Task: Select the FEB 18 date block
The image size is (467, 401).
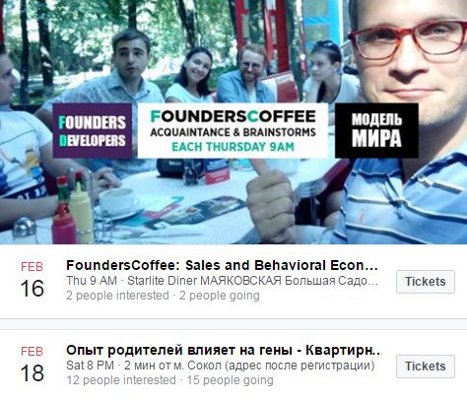Action: [x=32, y=365]
